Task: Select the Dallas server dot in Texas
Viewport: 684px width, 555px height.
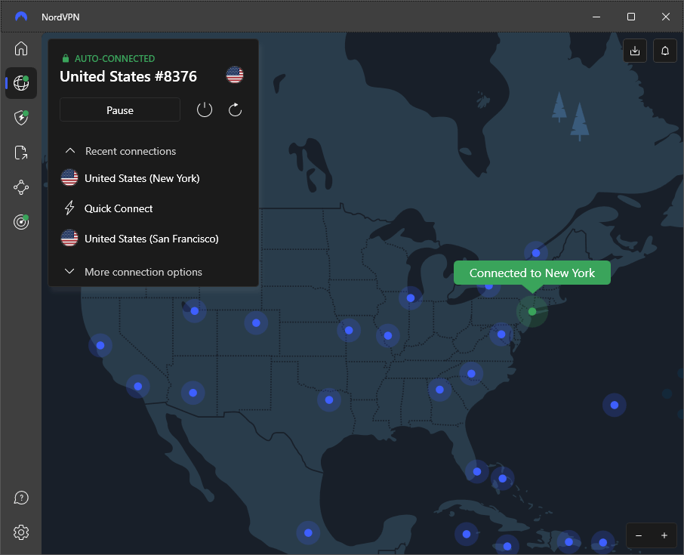Action: [329, 399]
